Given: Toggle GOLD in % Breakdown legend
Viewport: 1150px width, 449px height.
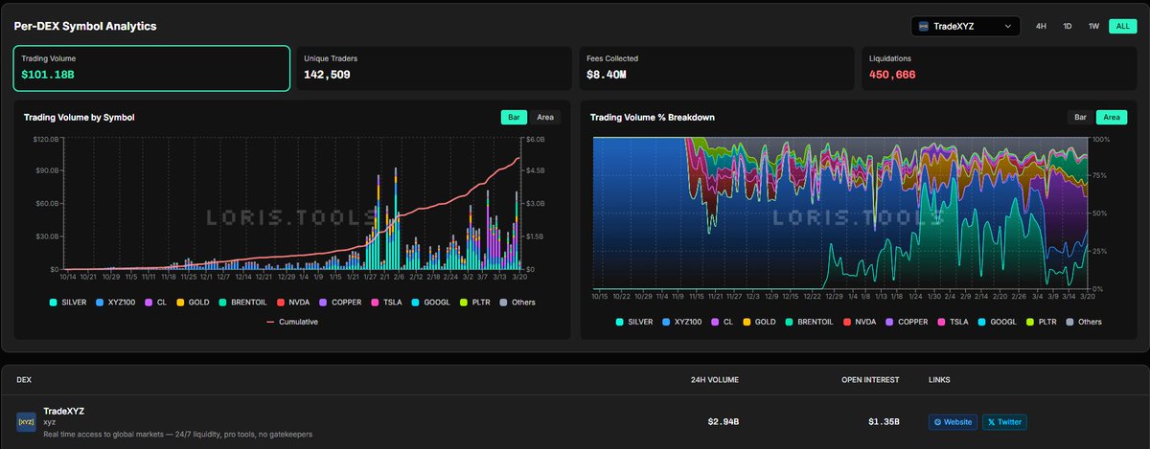Looking at the screenshot, I should [x=760, y=322].
